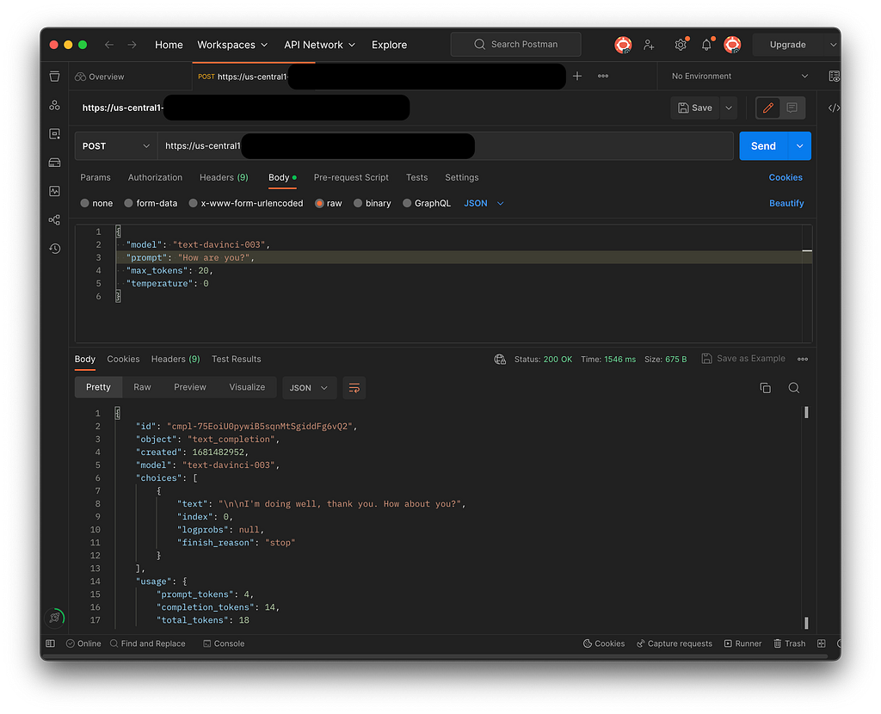Beautify the request body
881x714 pixels.
[x=786, y=203]
